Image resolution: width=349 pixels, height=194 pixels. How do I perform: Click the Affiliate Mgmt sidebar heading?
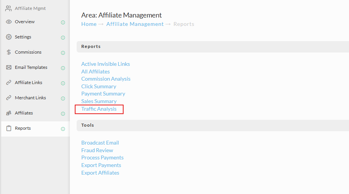30,8
